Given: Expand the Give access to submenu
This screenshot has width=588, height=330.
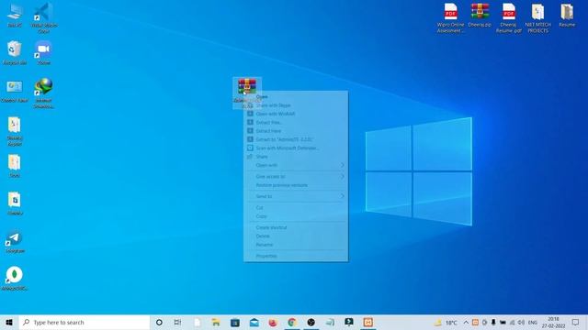Looking at the screenshot, I should tap(296, 176).
